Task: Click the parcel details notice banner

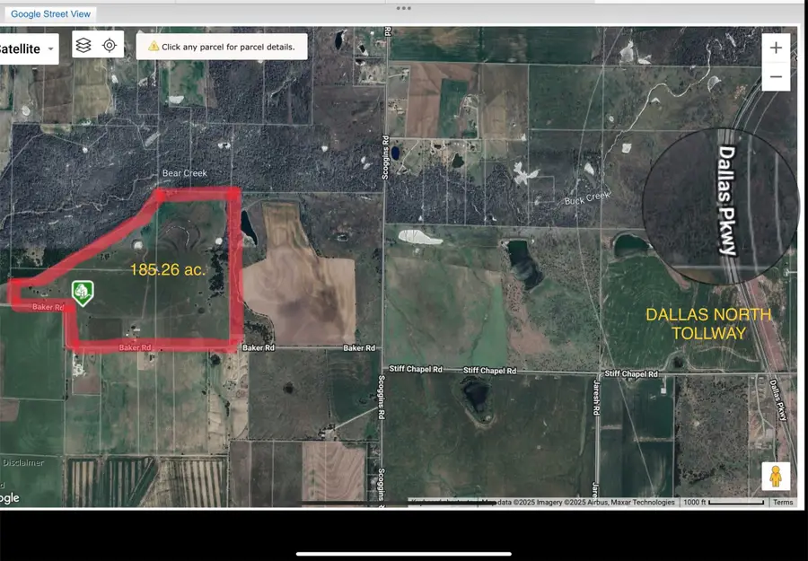Action: 222,46
